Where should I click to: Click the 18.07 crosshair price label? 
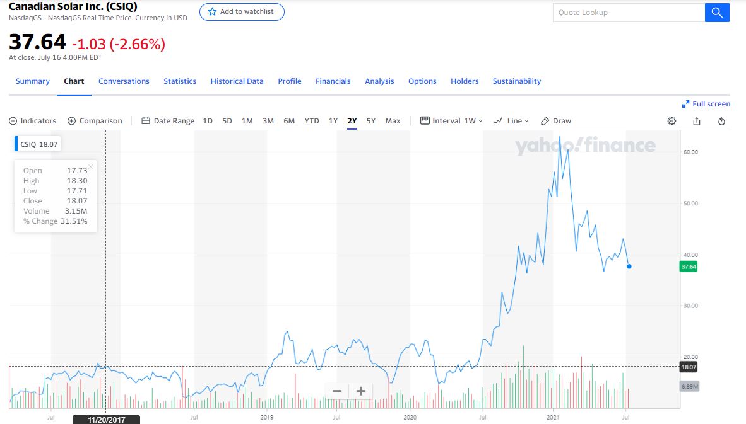coord(689,367)
